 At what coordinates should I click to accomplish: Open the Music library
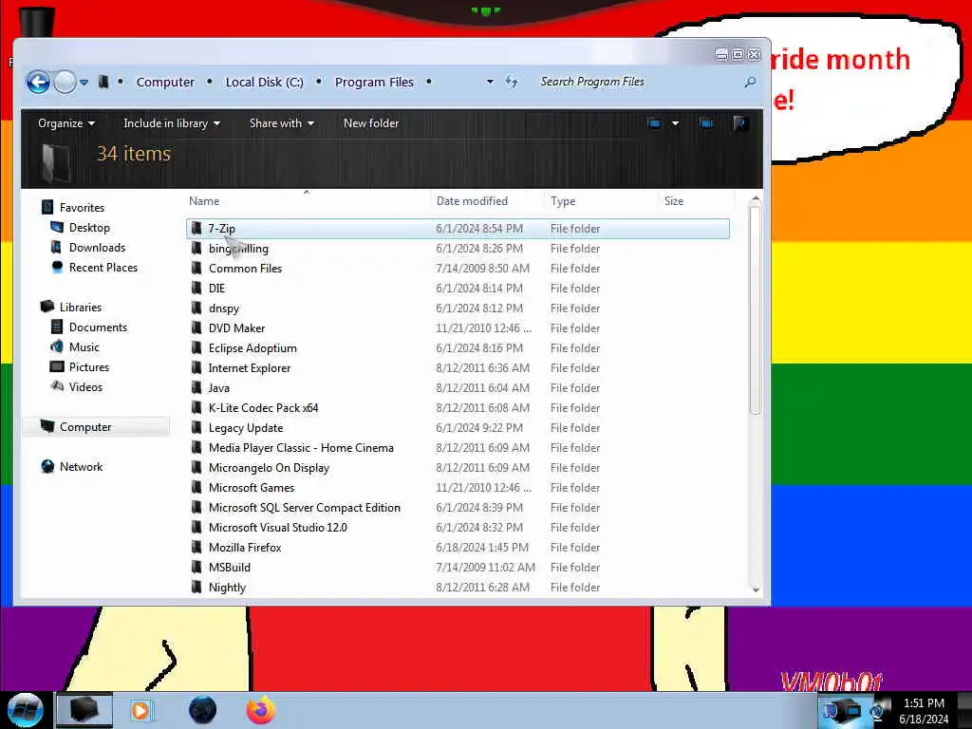coord(84,347)
